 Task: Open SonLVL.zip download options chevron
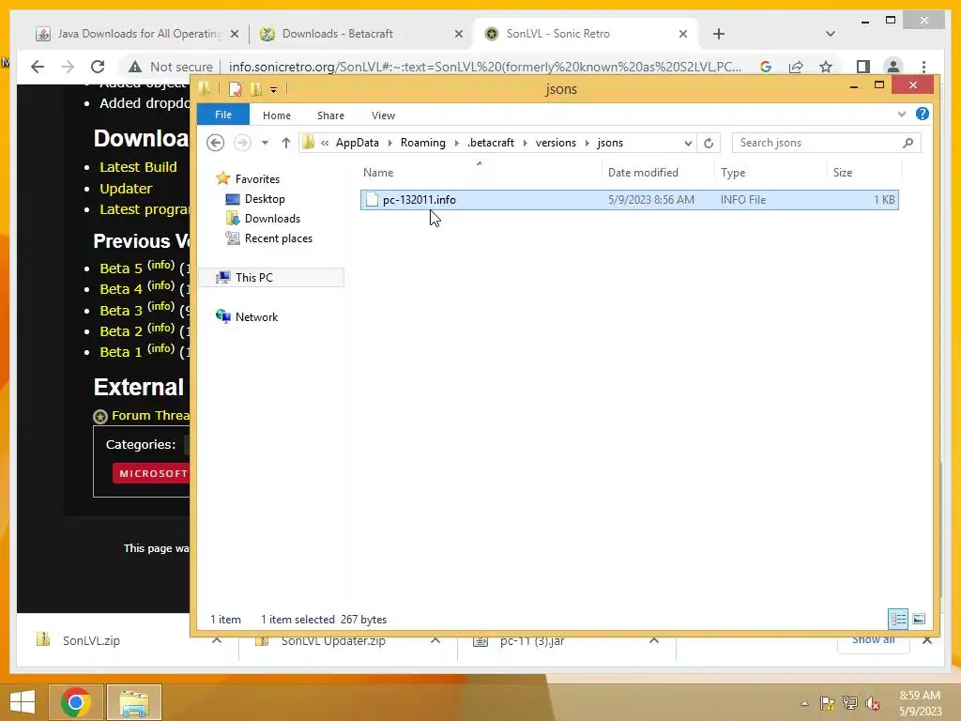tap(217, 640)
